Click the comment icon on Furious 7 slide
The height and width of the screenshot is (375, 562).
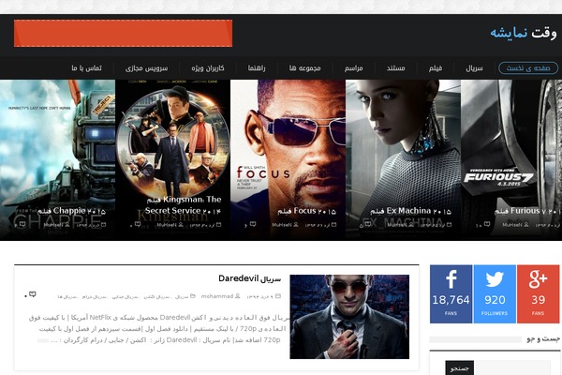[487, 224]
